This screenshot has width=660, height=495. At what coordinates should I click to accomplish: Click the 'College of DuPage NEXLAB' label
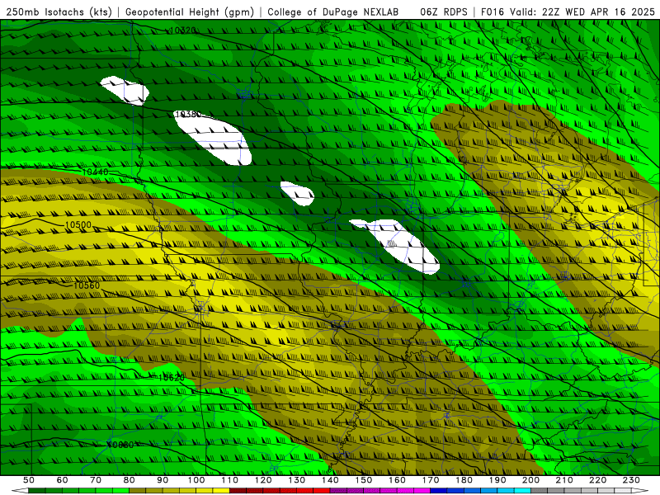tap(333, 12)
